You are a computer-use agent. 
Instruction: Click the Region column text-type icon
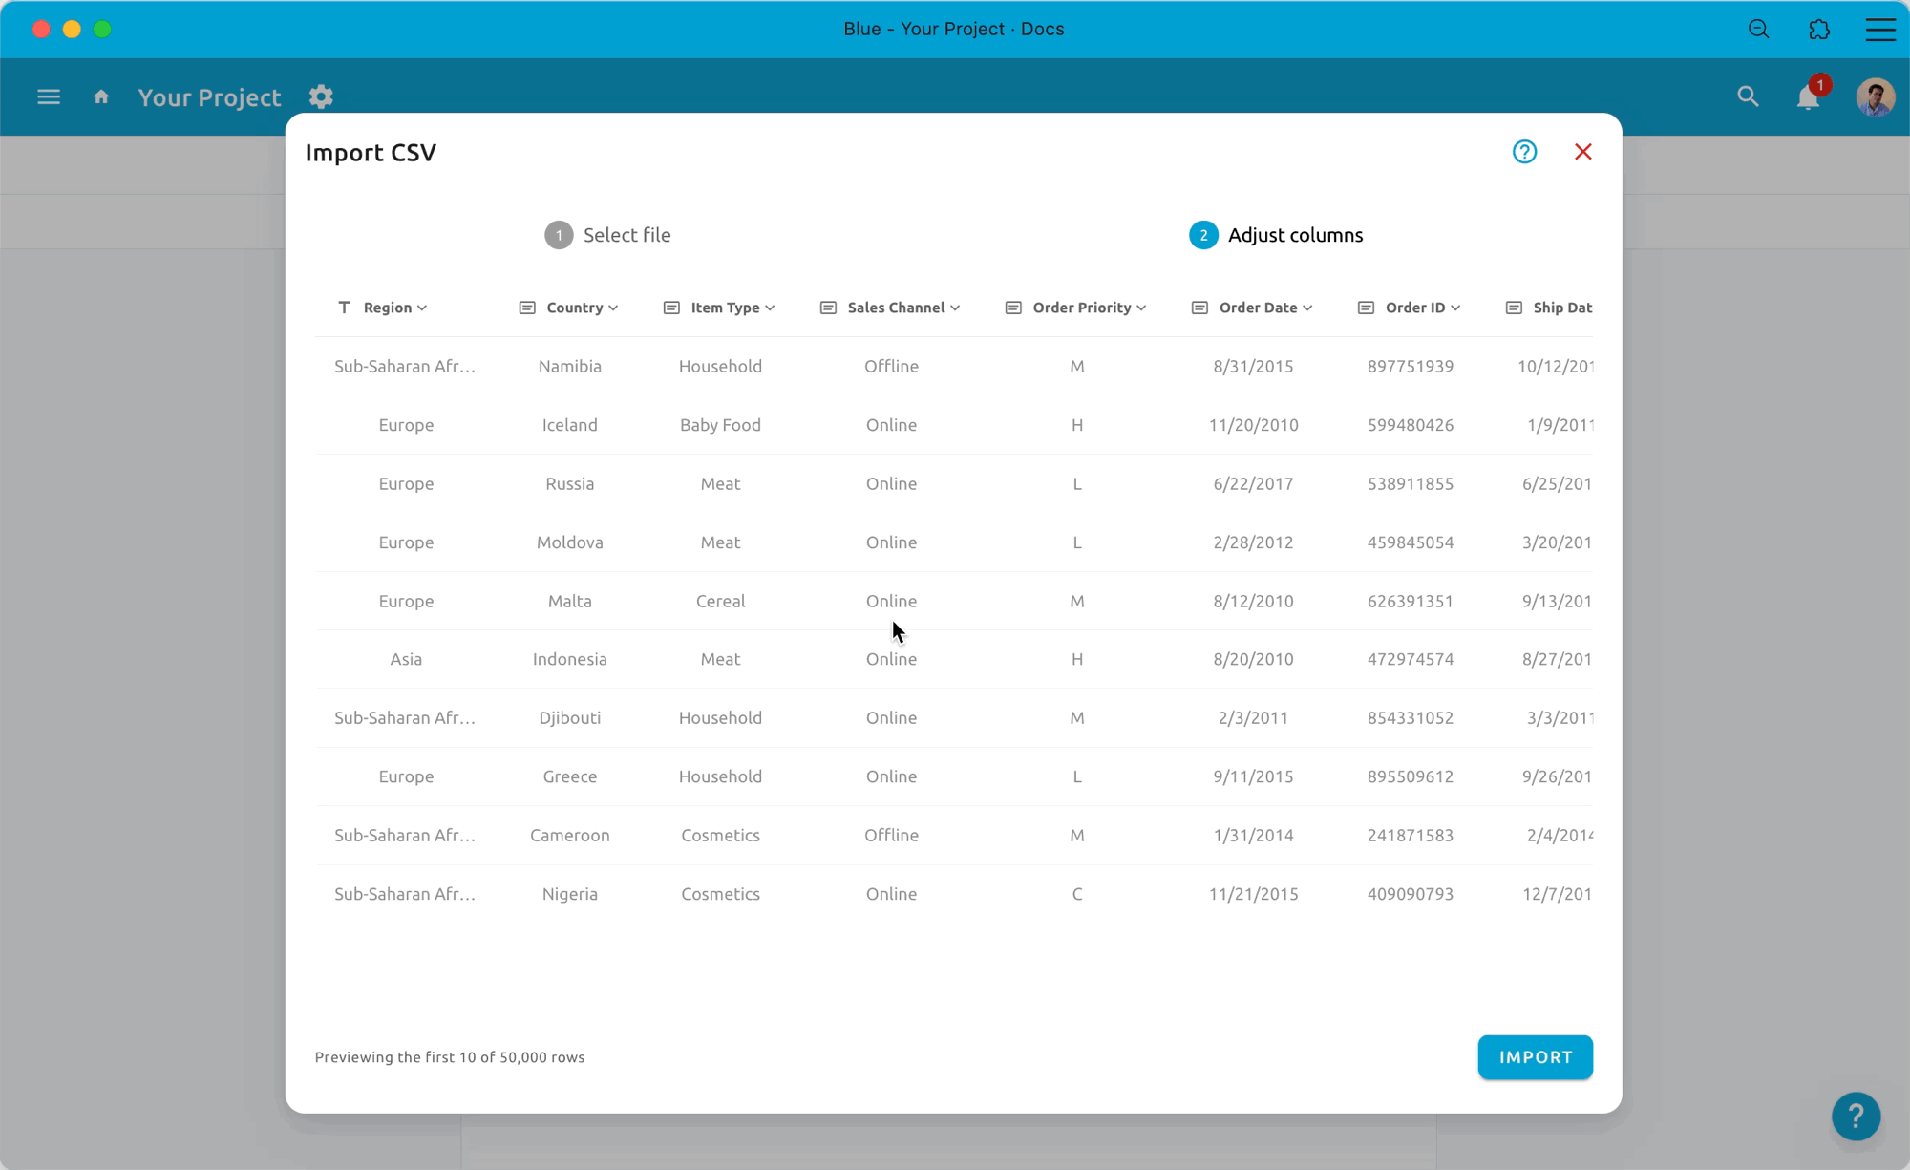(345, 307)
